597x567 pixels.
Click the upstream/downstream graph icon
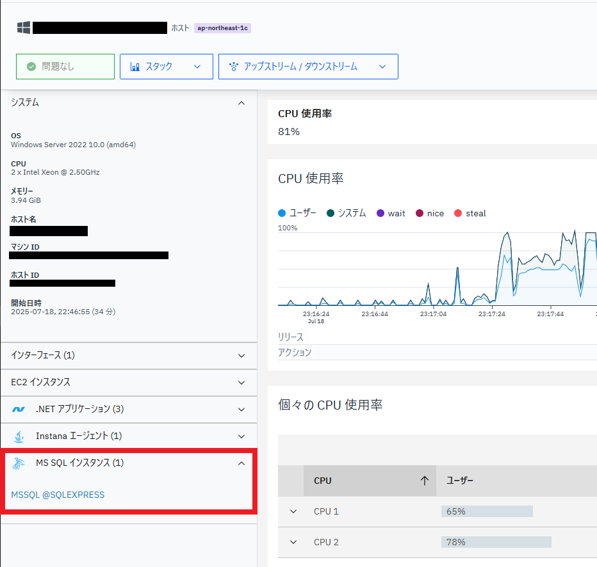click(x=233, y=67)
